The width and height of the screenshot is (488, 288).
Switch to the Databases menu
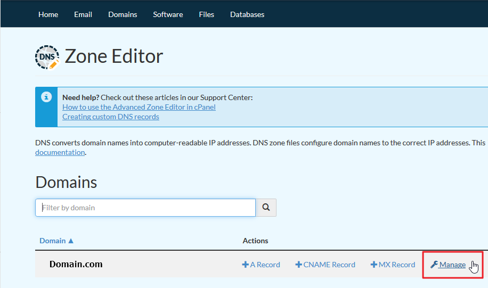tap(247, 14)
